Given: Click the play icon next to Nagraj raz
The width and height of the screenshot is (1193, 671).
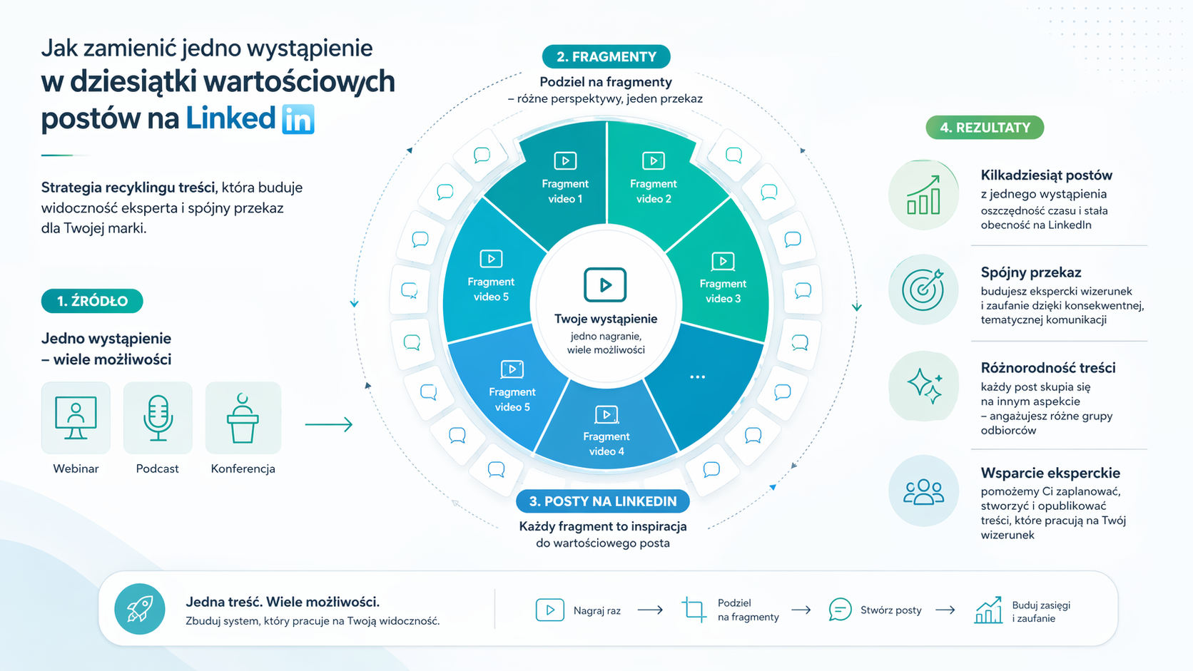Looking at the screenshot, I should (549, 610).
